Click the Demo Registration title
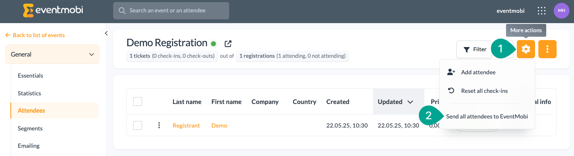Viewport: 574px width, 156px height. click(x=167, y=43)
